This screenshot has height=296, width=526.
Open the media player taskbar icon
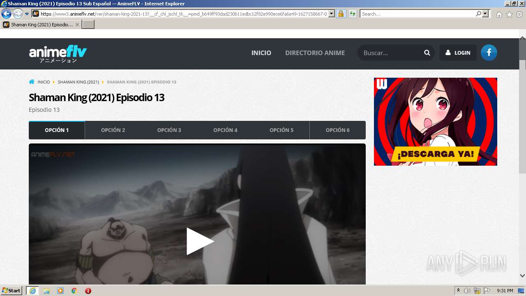(x=60, y=291)
